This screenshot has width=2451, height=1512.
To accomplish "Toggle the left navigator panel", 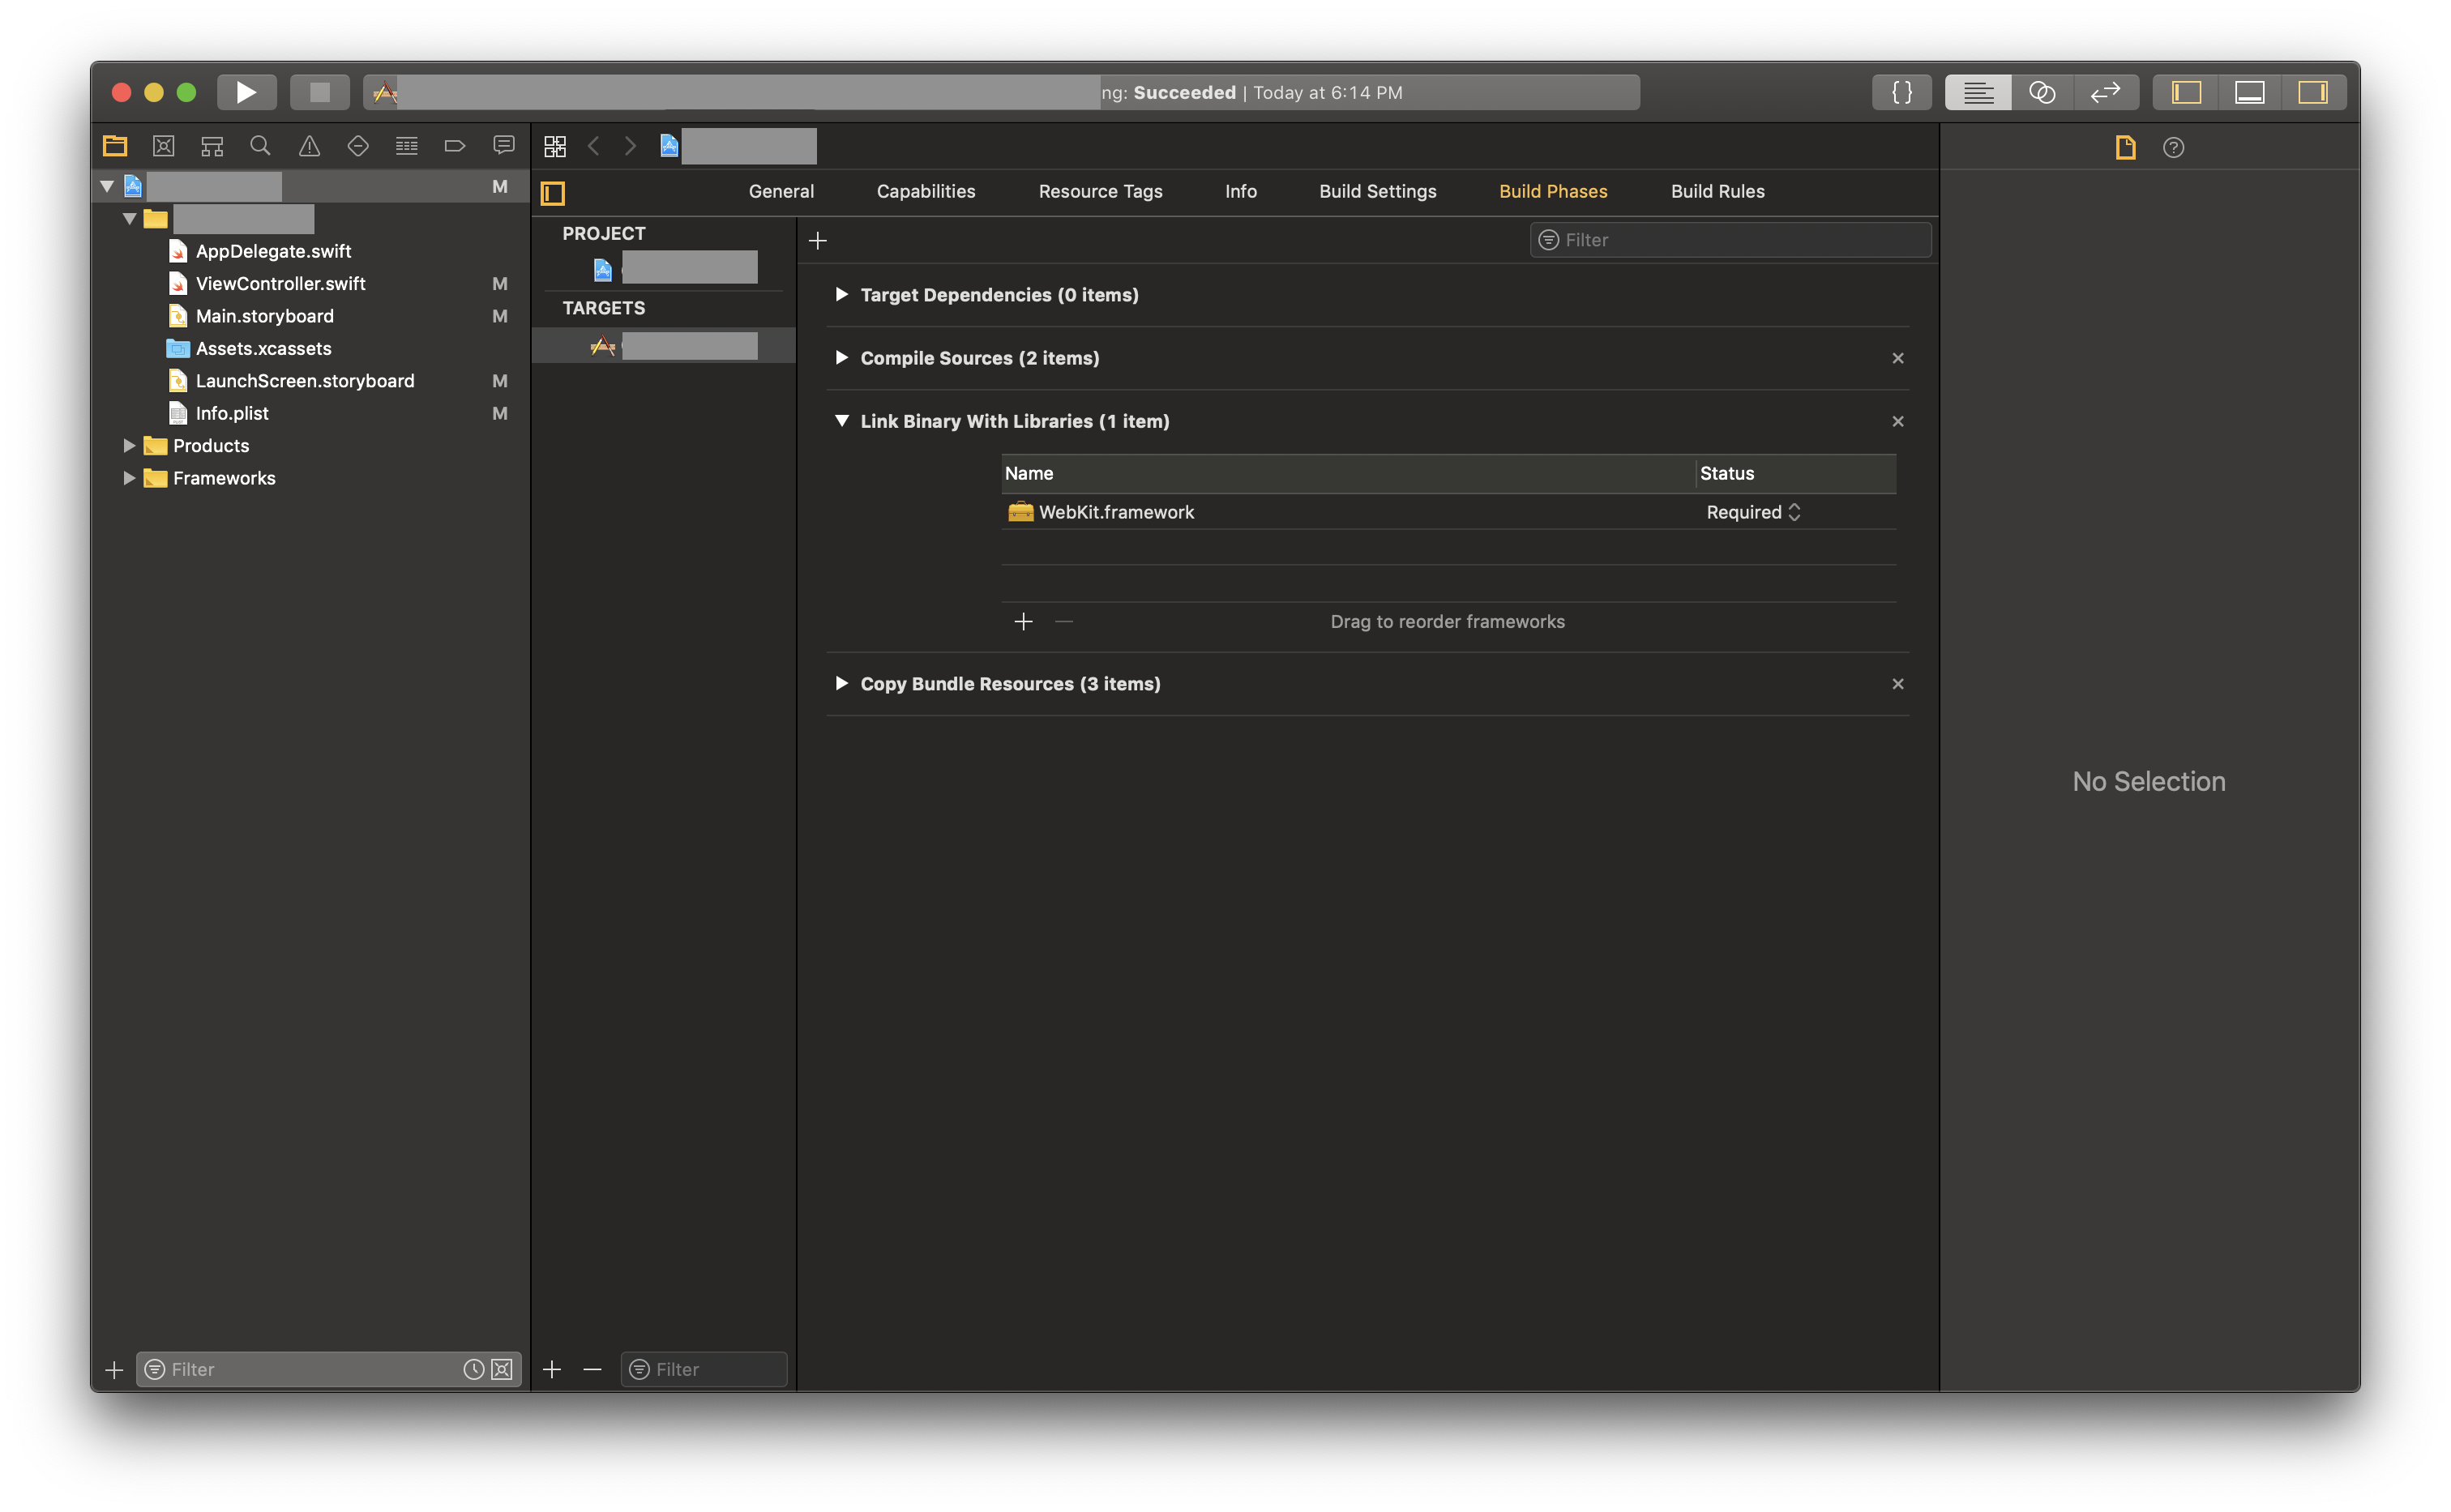I will pos(2186,92).
